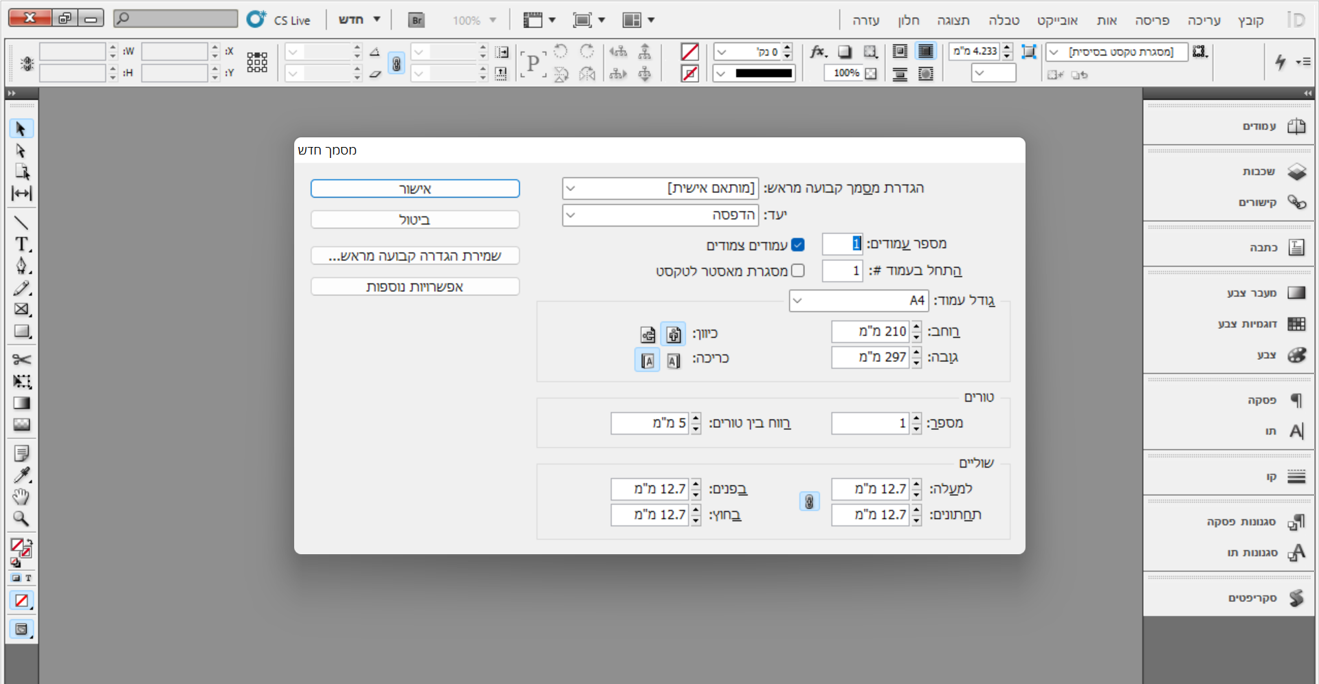
Task: Click the number of pages field
Action: coord(842,244)
